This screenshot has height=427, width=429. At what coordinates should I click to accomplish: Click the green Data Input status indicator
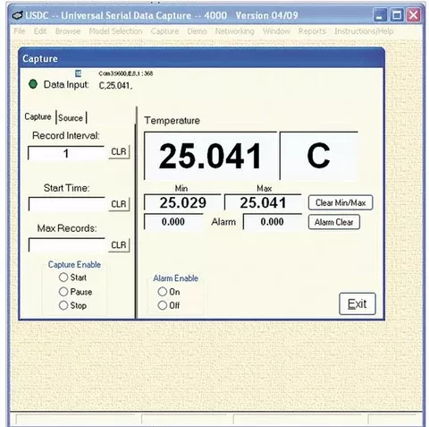point(33,84)
